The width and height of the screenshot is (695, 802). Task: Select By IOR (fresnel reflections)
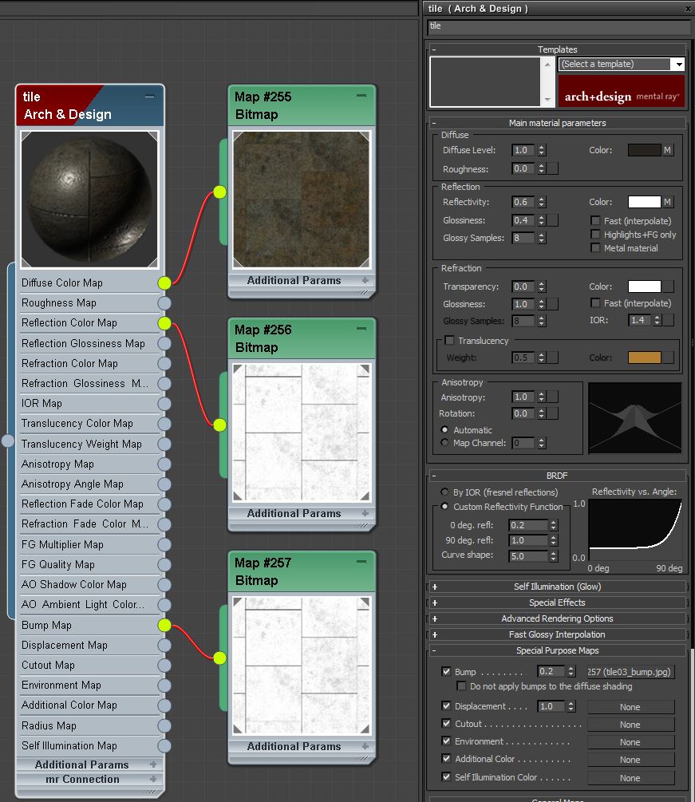coord(444,492)
